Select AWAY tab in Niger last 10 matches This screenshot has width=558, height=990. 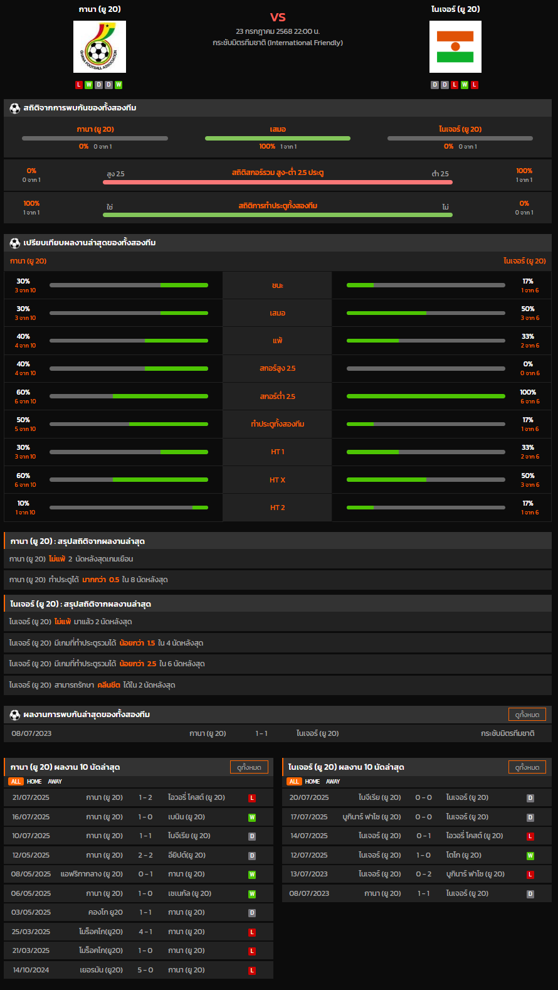click(333, 782)
